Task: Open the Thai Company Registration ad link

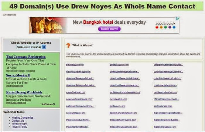Action: pos(26,57)
